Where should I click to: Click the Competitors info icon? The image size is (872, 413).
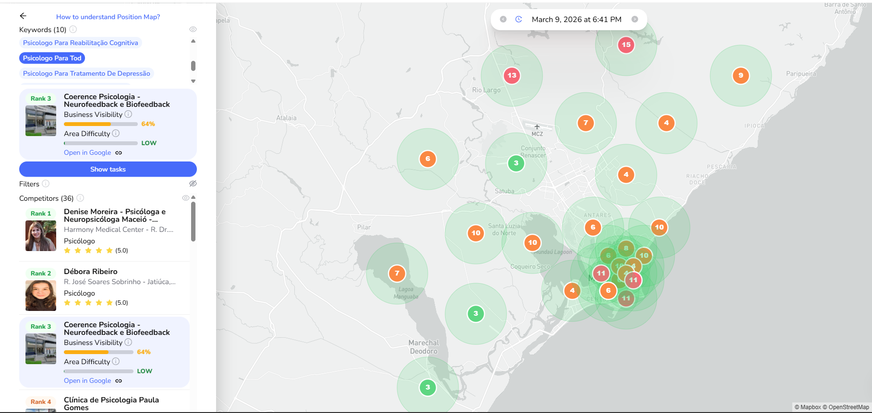(x=80, y=198)
